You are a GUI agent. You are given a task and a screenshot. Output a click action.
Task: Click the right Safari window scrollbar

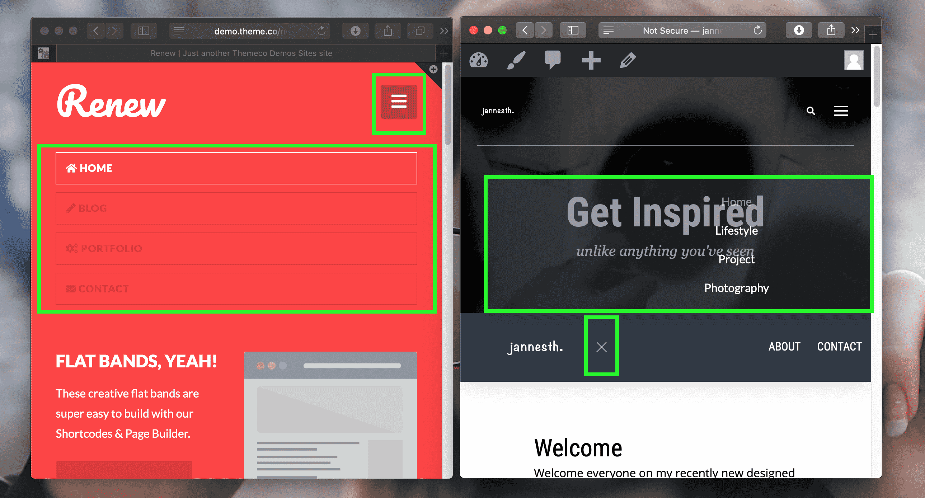[877, 76]
